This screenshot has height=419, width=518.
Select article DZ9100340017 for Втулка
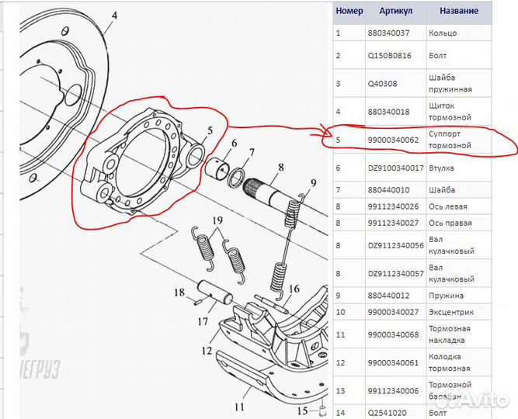(x=396, y=168)
